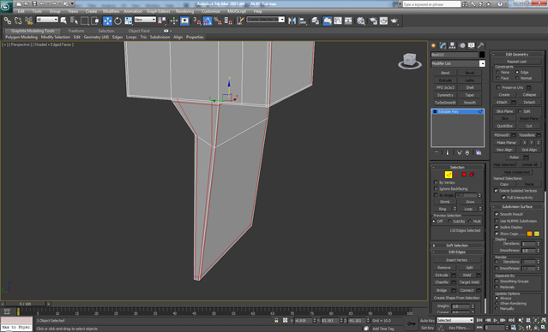The height and width of the screenshot is (332, 548).
Task: Open the reference coordinate system View dropdown
Action: click(145, 20)
